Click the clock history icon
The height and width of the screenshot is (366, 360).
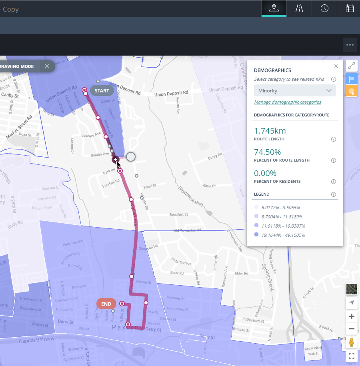click(324, 8)
